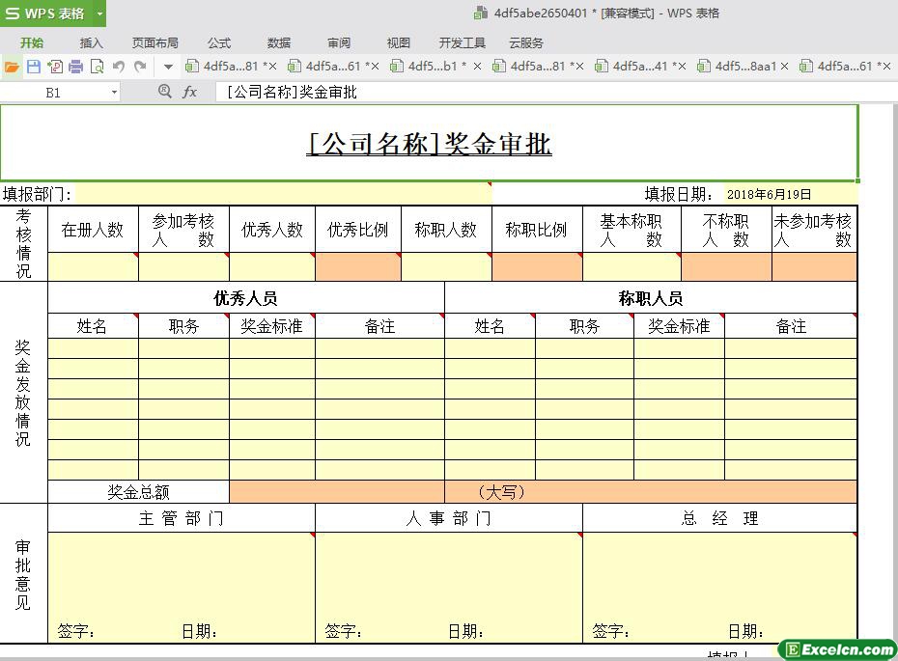Select the orange 优秀比例 value cell

coord(358,267)
